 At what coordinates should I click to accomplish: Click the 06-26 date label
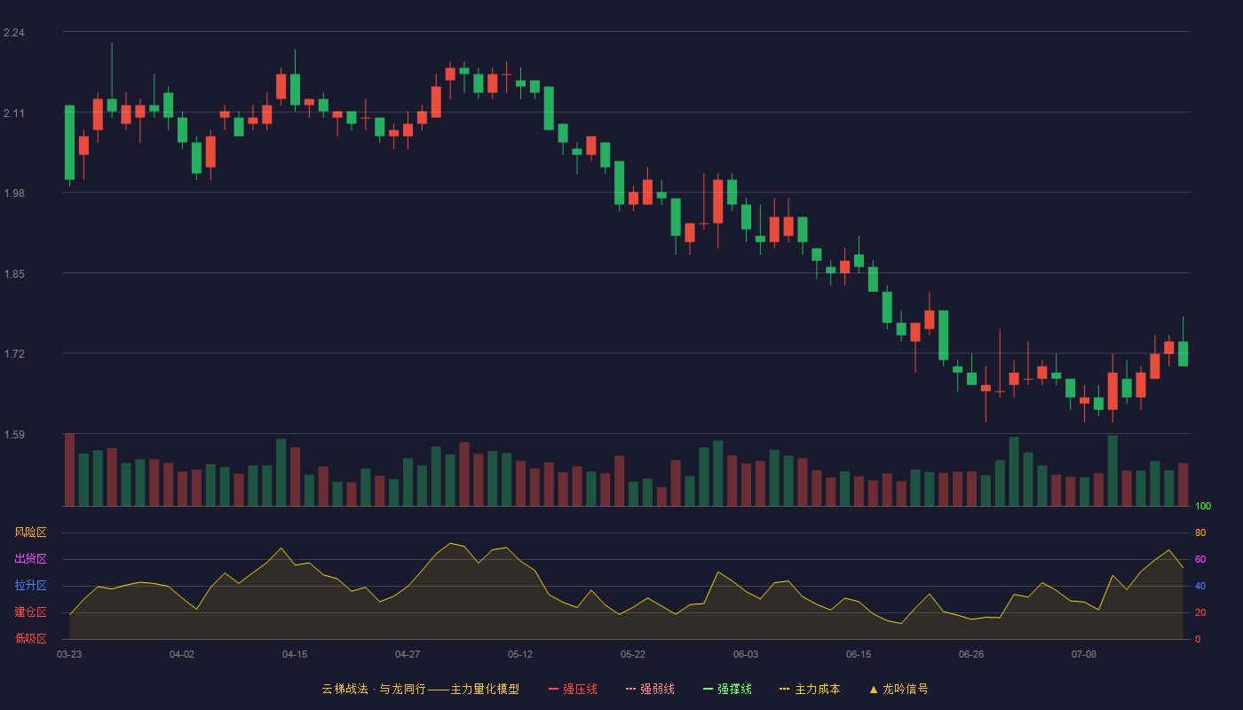[971, 654]
